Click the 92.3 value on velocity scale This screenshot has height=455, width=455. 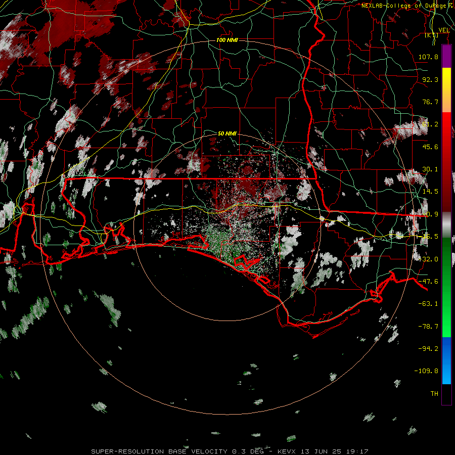[430, 79]
